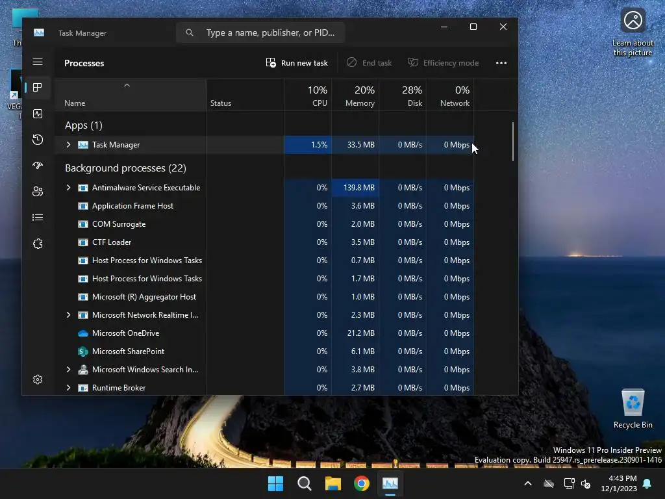Click the Microsoft SharePoint process icon
This screenshot has width=665, height=499.
[83, 352]
